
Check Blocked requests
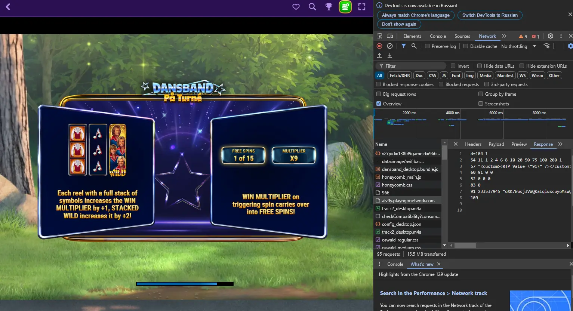click(x=441, y=84)
